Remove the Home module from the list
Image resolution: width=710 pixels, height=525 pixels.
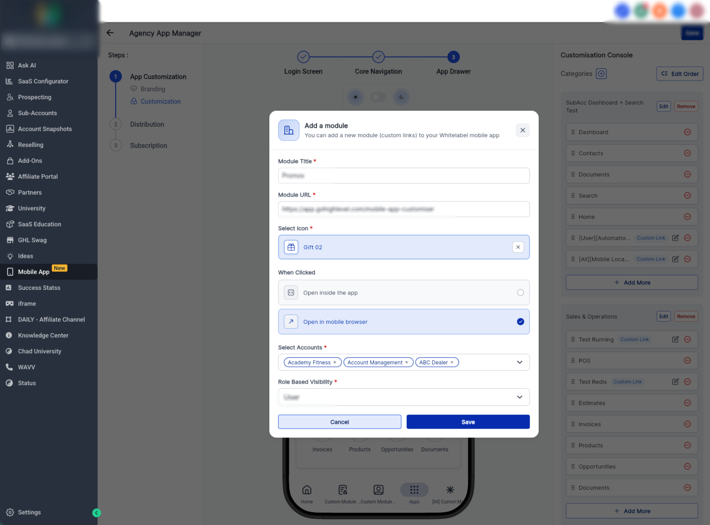(x=687, y=217)
